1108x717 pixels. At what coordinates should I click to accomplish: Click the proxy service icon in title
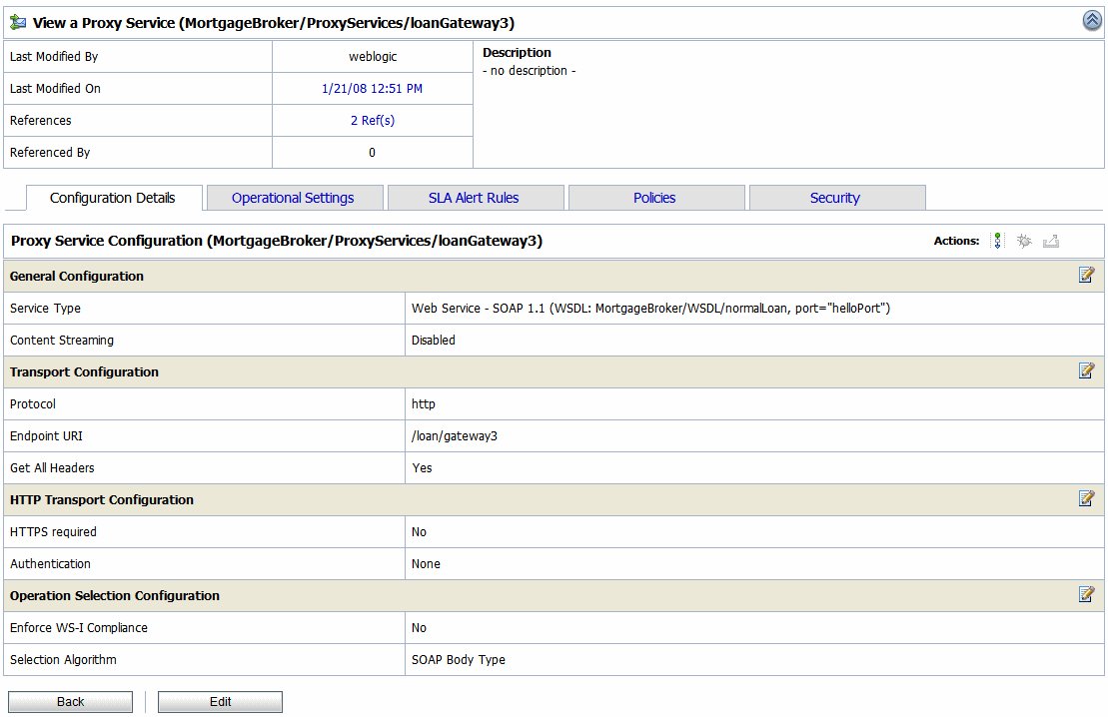point(18,23)
